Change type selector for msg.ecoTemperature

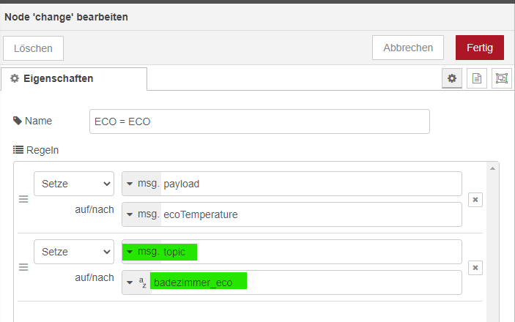click(x=142, y=214)
